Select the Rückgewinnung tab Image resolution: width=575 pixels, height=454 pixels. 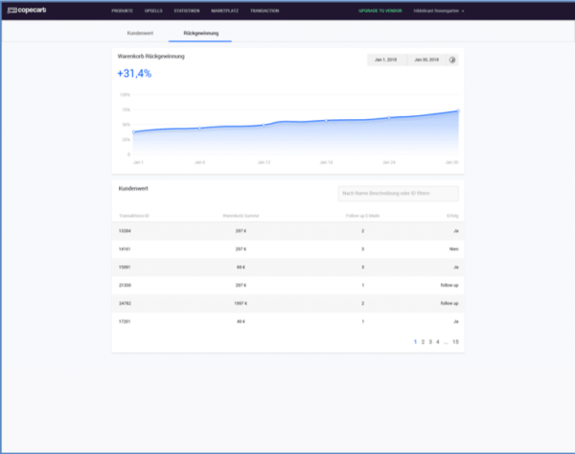point(200,33)
